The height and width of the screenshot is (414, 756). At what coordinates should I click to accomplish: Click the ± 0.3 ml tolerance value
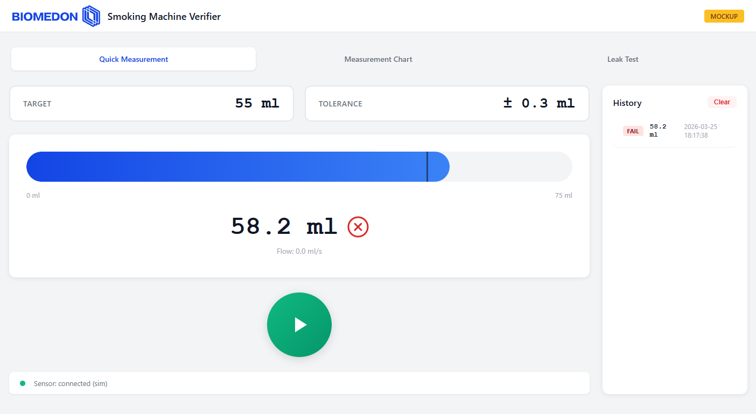click(x=538, y=103)
